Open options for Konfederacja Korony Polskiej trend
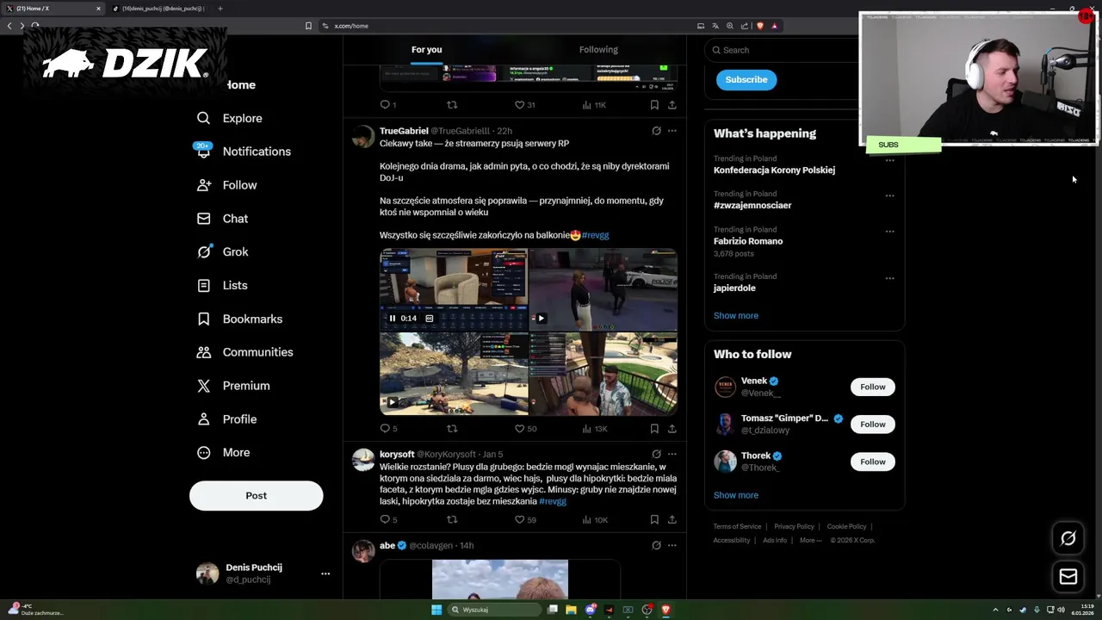 [x=889, y=160]
